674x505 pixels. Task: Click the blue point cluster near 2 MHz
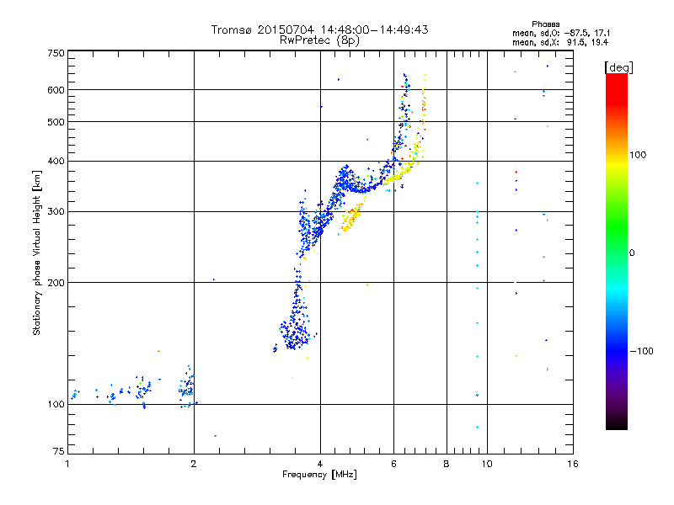[187, 388]
